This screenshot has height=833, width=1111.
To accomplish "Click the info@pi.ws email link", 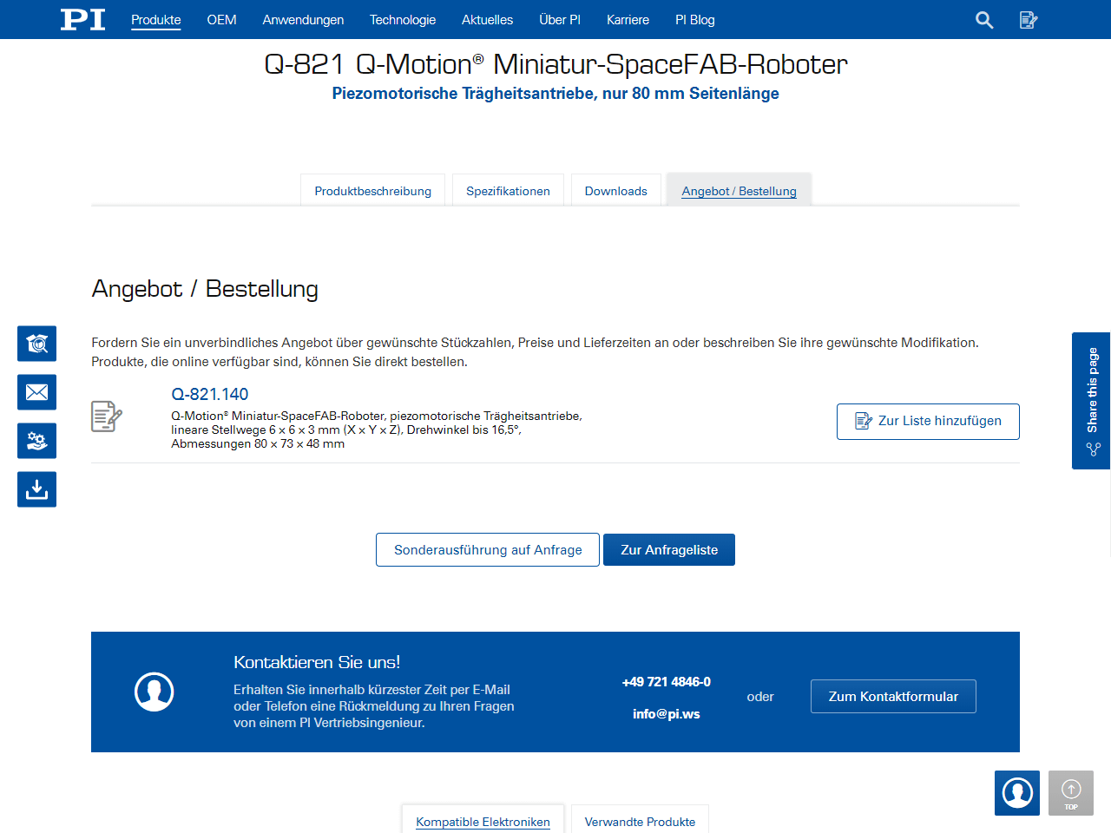I will pos(666,714).
